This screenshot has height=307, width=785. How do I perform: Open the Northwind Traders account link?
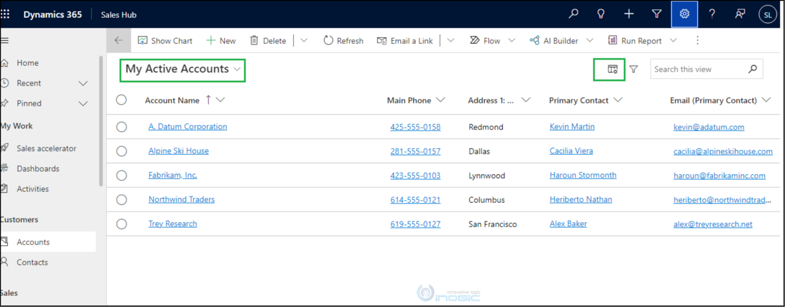(x=181, y=199)
